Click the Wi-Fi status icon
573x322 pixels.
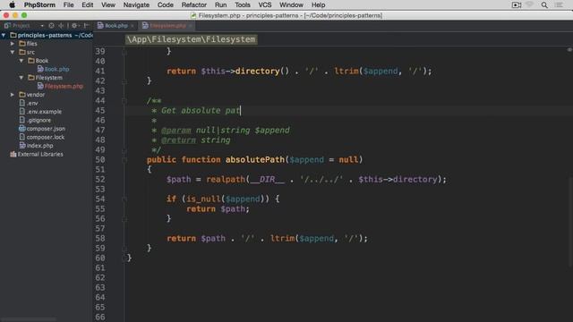click(x=529, y=4)
